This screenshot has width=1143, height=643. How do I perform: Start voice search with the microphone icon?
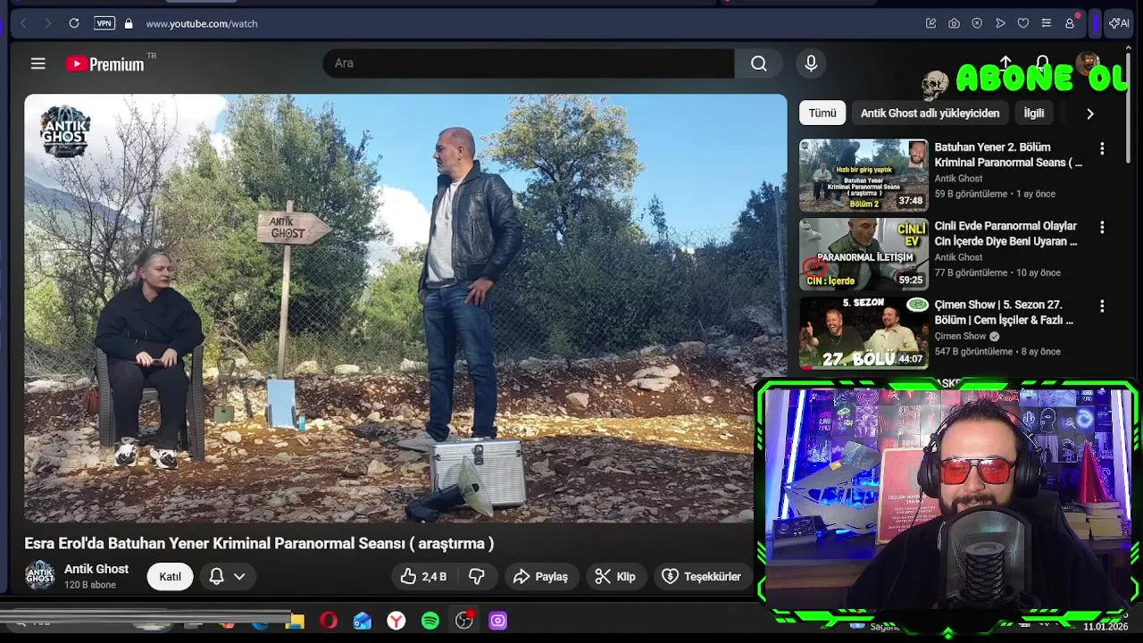pos(811,63)
